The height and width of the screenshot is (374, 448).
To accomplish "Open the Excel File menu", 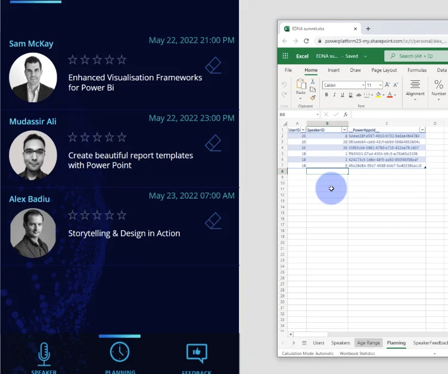I will pos(288,70).
